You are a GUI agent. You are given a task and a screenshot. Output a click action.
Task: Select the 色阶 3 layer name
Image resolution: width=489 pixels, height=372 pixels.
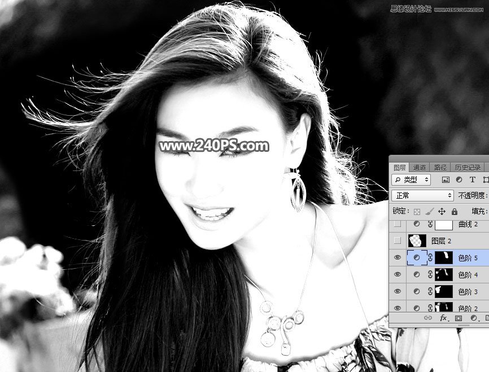[x=468, y=291]
